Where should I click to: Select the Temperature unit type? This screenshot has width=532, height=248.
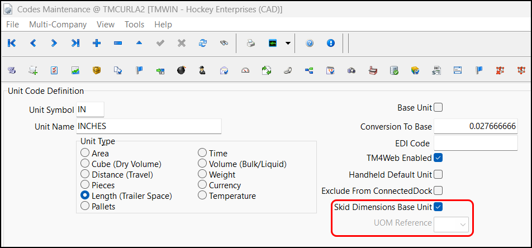click(x=202, y=195)
